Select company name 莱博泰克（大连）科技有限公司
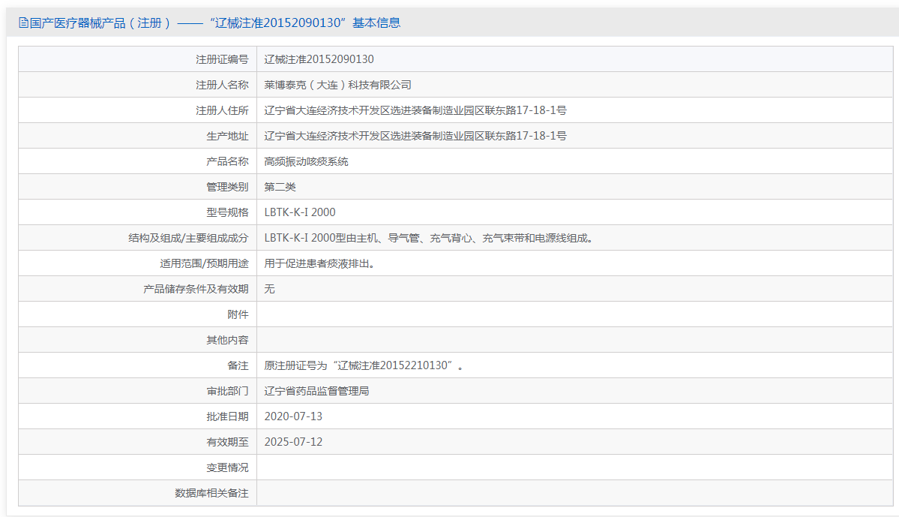The image size is (899, 517). pyautogui.click(x=337, y=85)
